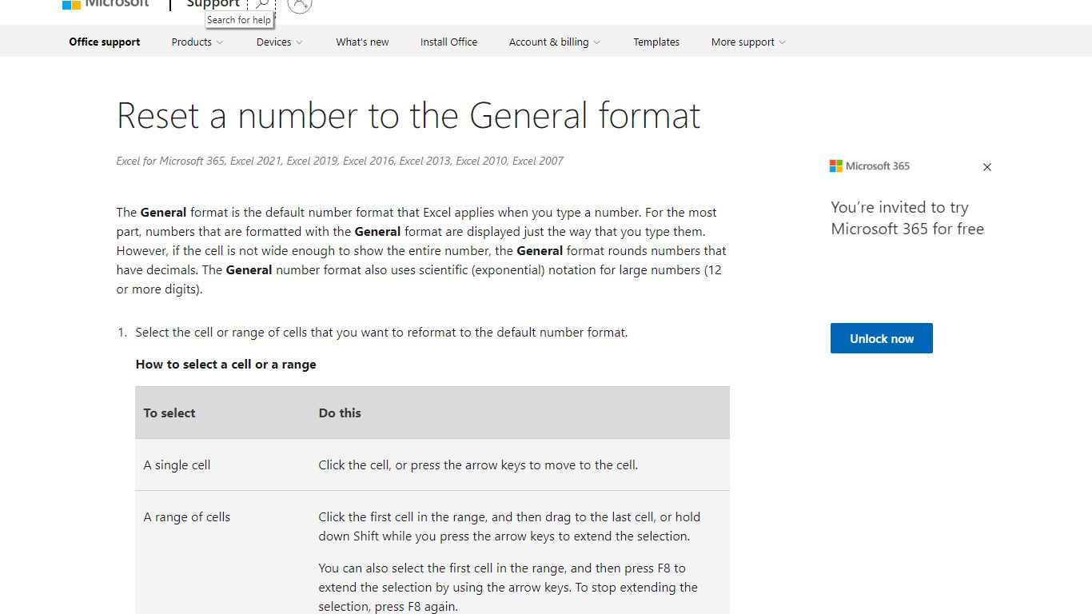This screenshot has width=1092, height=614.
Task: Click 'You're invited to try Microsoft 365' text
Action: click(907, 218)
